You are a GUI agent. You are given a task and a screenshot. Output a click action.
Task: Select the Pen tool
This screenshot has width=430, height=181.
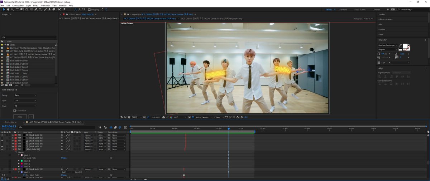36,9
